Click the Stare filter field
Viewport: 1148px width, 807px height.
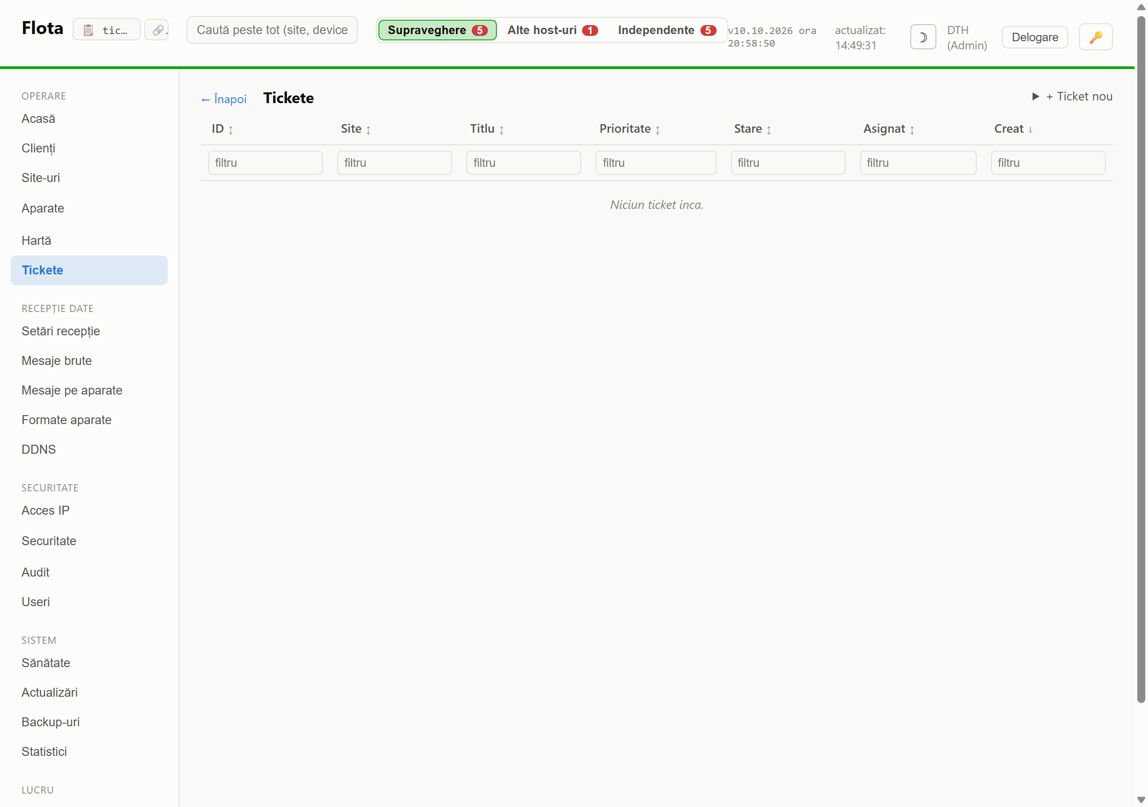coord(788,163)
